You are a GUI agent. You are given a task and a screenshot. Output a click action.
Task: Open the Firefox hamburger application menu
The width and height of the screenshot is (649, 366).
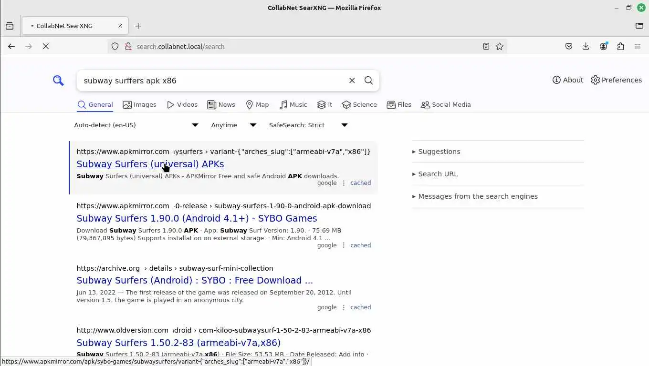click(638, 46)
